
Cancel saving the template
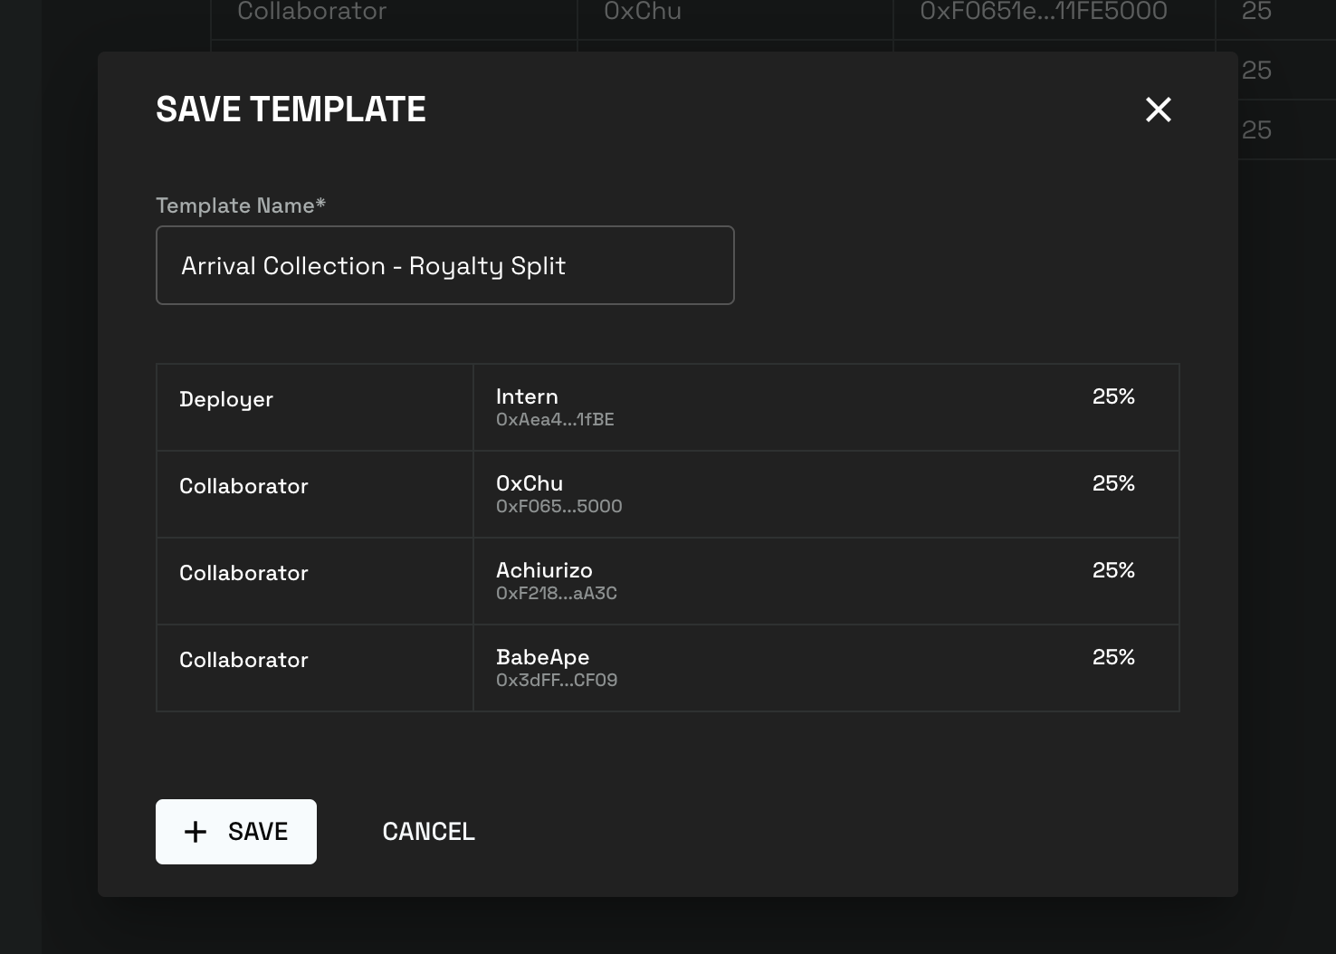click(x=428, y=832)
